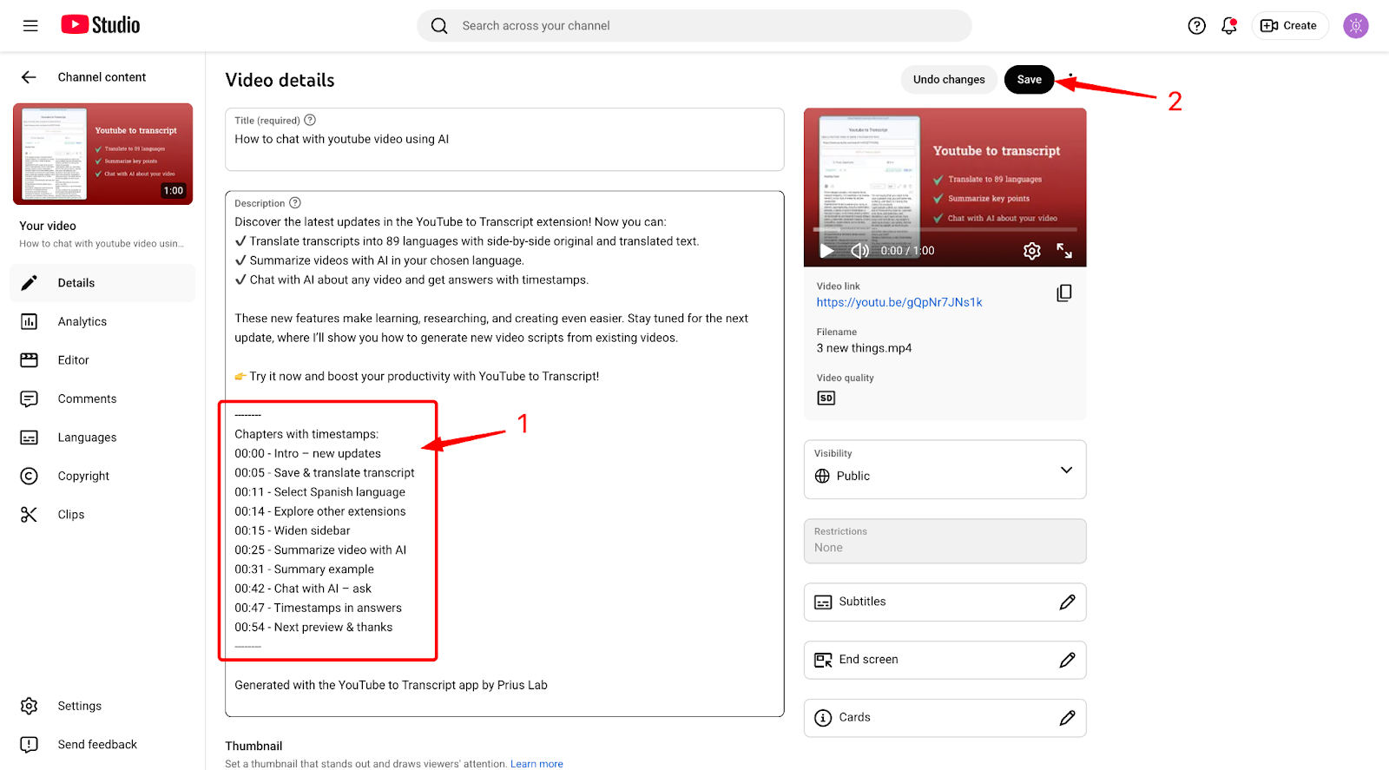Expand the Visibility dropdown
The image size is (1389, 770).
[1066, 471]
